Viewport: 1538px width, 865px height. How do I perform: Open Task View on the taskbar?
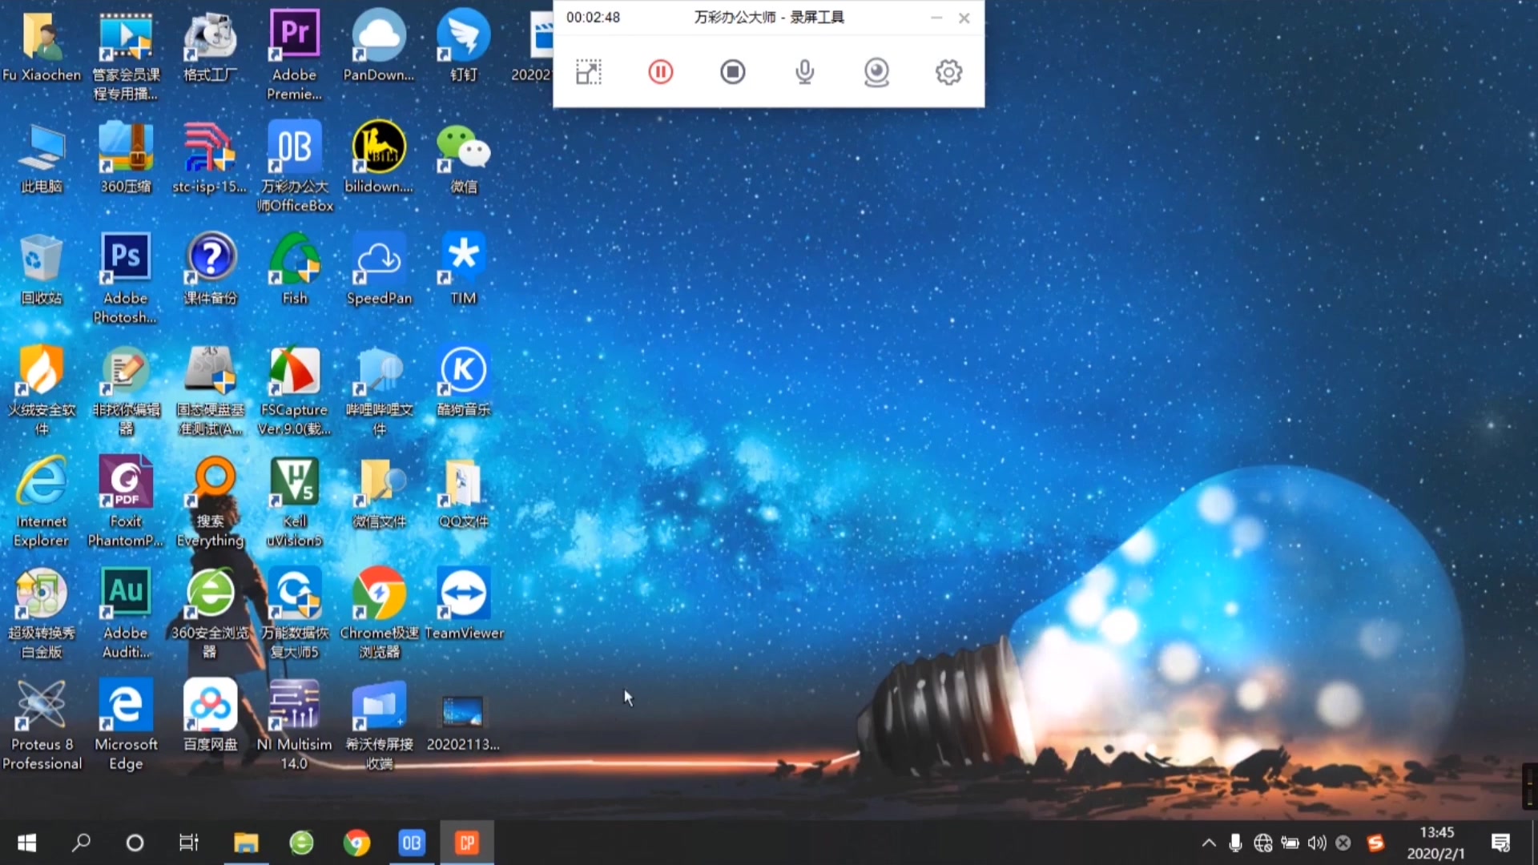tap(188, 843)
